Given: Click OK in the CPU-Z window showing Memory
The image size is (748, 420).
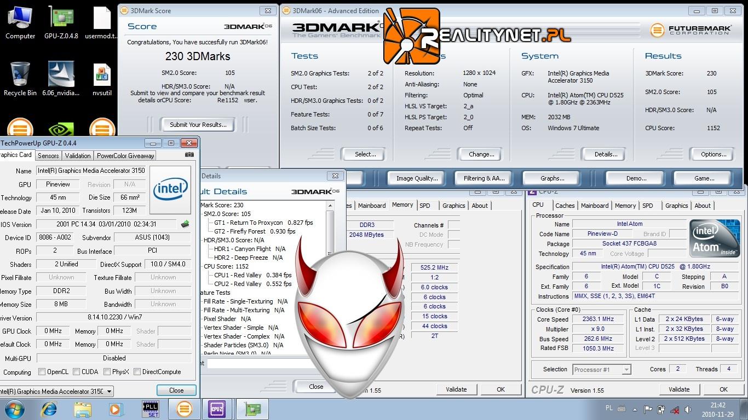Looking at the screenshot, I should click(x=500, y=389).
